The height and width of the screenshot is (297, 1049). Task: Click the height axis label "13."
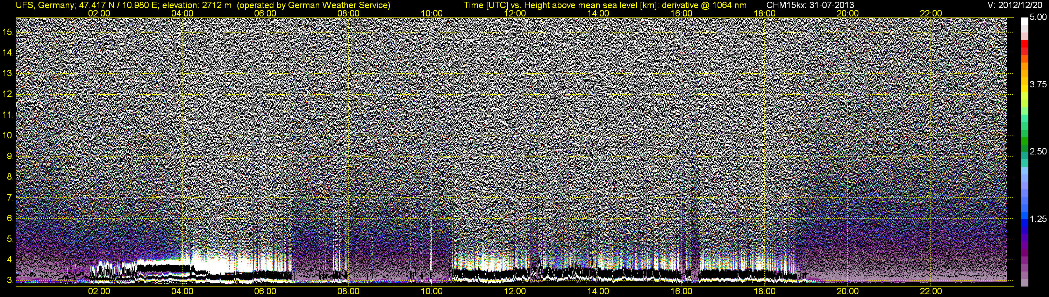[x=8, y=74]
